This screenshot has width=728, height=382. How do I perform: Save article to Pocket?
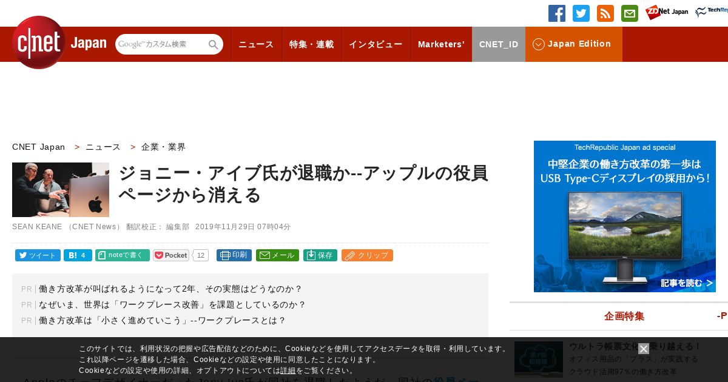tap(171, 255)
